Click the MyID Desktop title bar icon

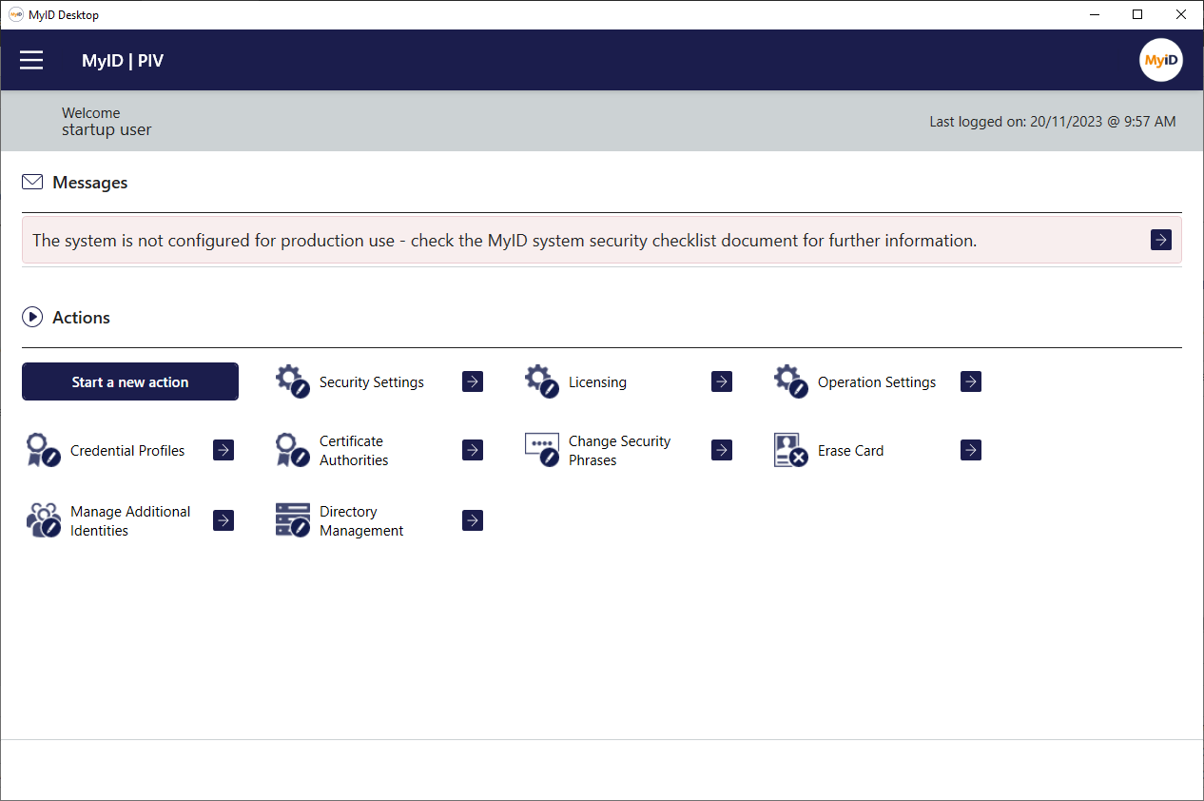(x=16, y=14)
